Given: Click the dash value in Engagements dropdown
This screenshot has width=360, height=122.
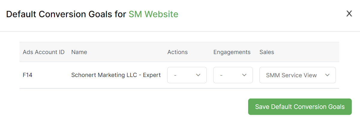Looking at the screenshot, I should (x=221, y=75).
